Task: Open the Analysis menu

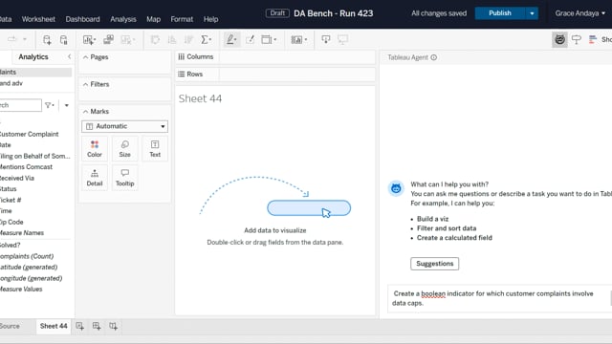Action: pos(123,19)
